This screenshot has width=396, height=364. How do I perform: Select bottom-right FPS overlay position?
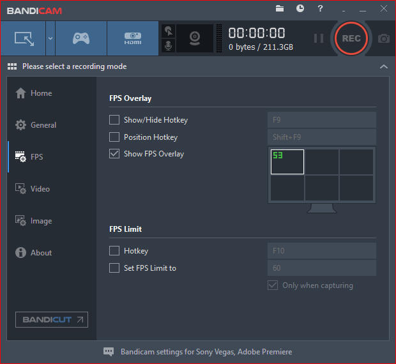356,188
